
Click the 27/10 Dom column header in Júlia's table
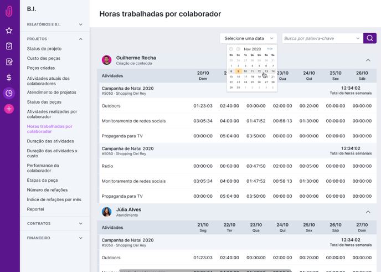pyautogui.click(x=362, y=228)
